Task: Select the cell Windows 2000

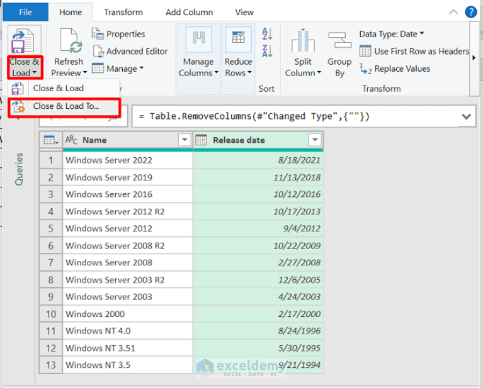Action: 128,314
